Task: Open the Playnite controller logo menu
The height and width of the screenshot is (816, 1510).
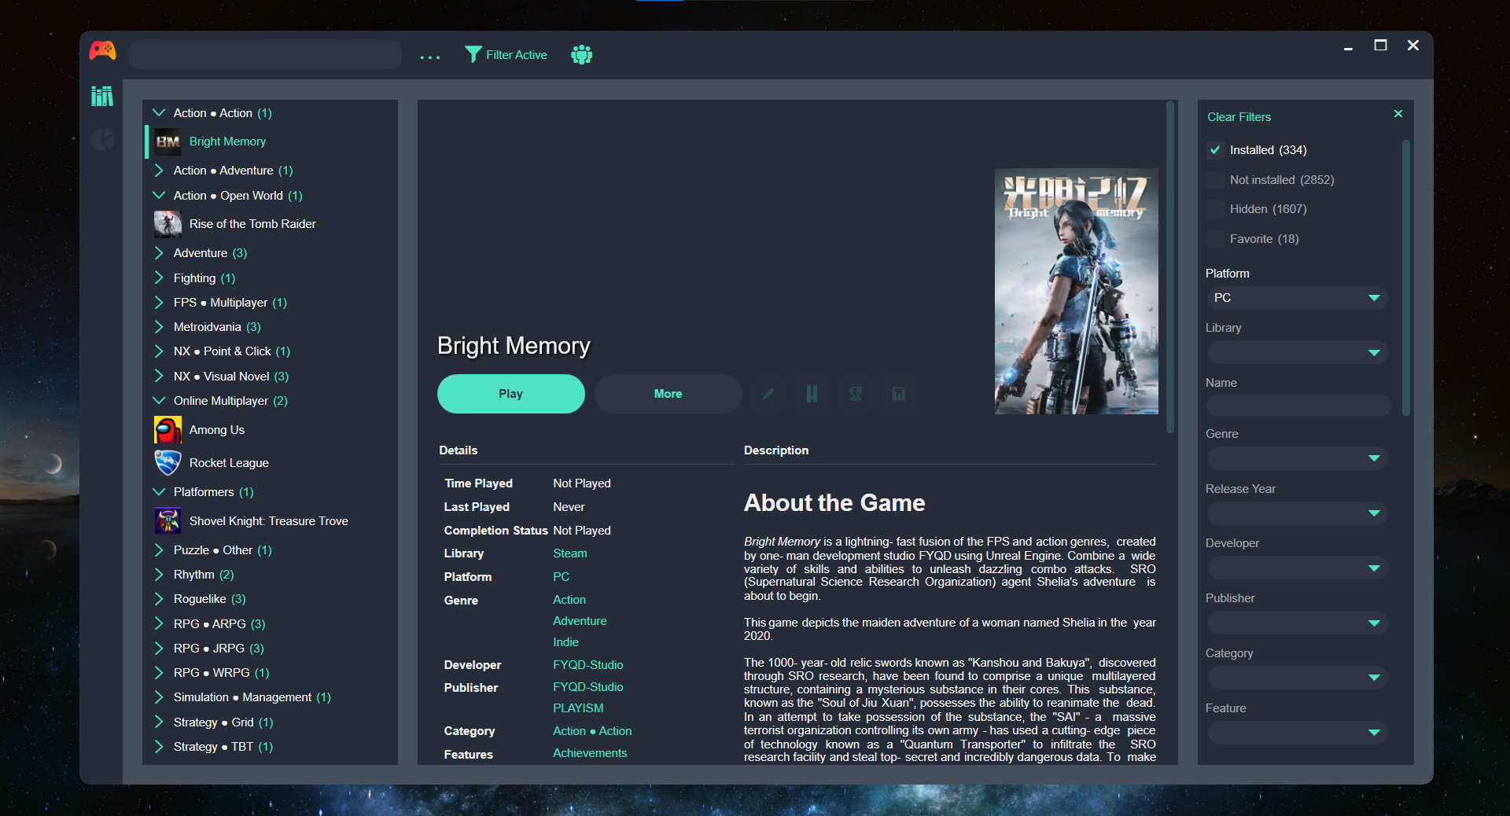Action: [102, 51]
